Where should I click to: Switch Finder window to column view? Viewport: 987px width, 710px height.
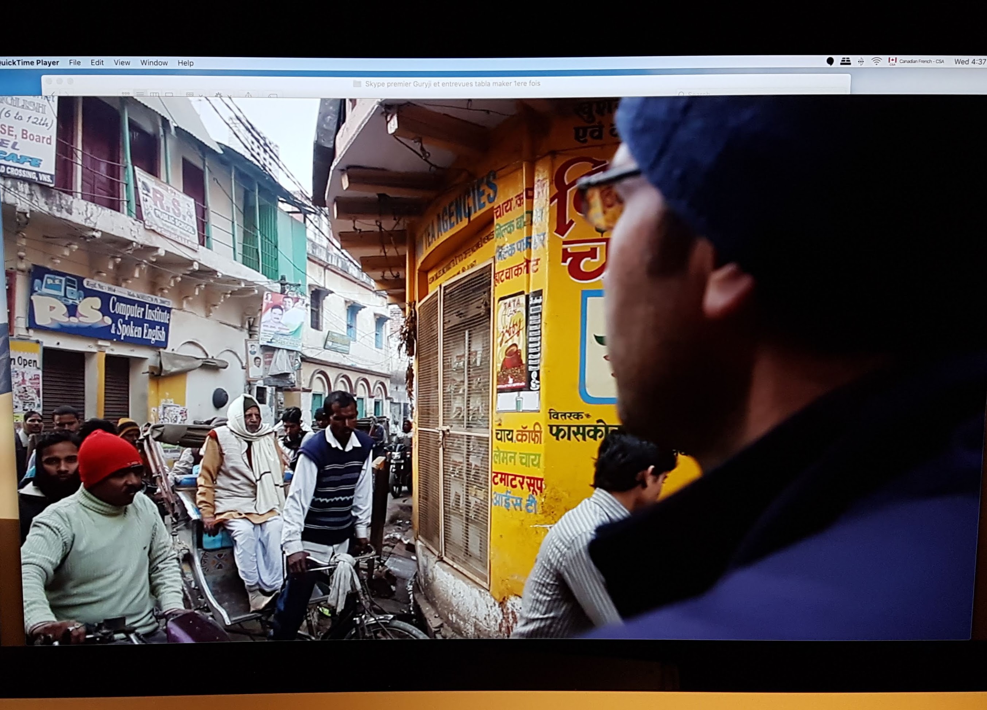(155, 94)
